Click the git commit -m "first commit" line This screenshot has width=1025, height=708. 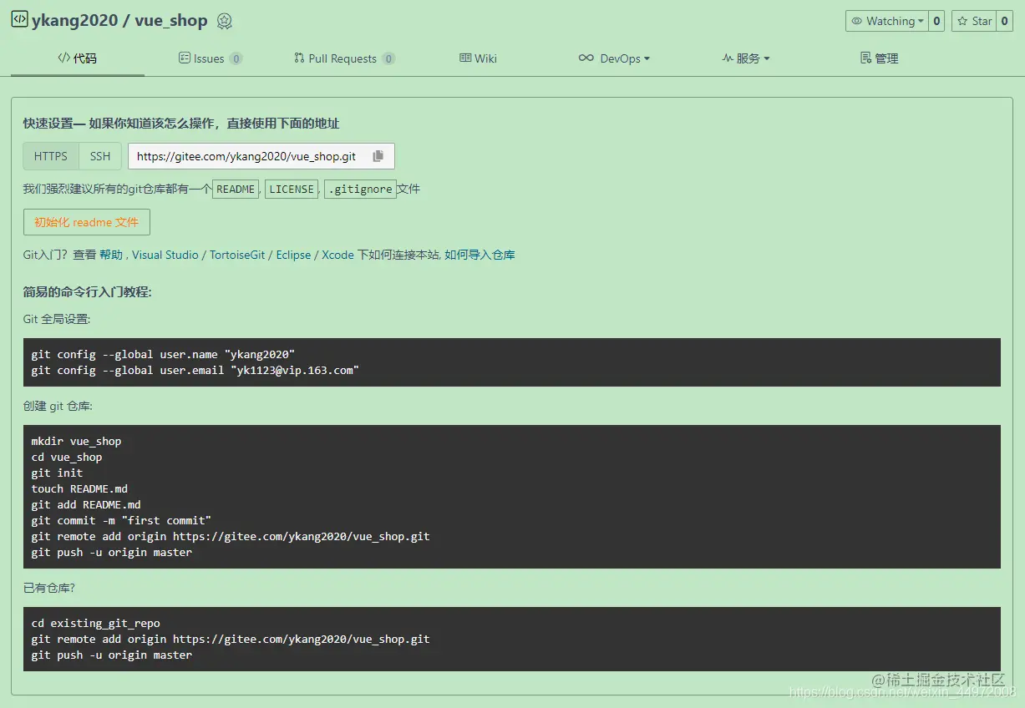[x=121, y=520]
